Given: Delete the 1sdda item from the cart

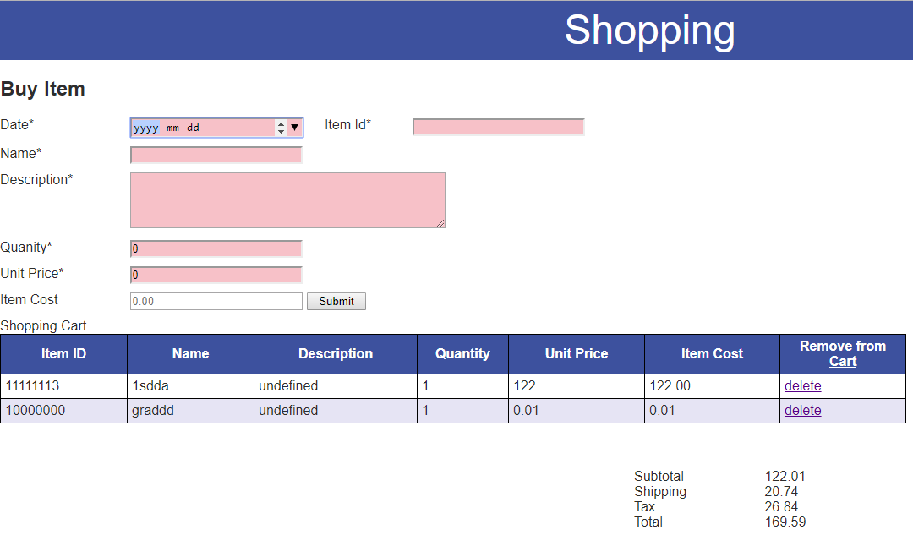Looking at the screenshot, I should (x=802, y=386).
